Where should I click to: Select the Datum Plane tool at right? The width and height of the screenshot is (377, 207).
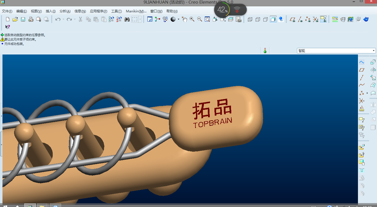tap(362, 70)
